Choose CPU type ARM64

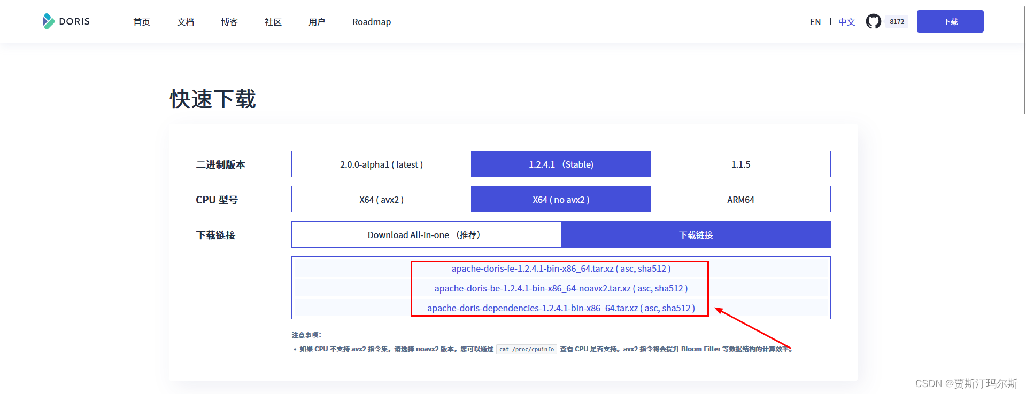tap(740, 199)
